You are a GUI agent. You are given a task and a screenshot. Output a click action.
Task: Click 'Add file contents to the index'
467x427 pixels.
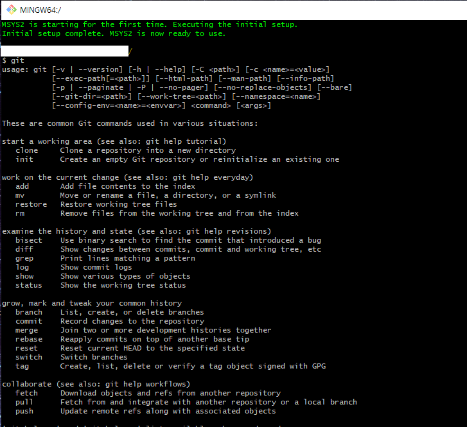coord(128,186)
